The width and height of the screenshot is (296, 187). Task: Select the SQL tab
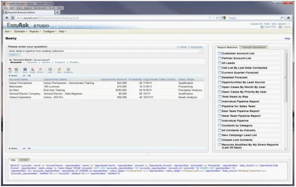(x=13, y=160)
